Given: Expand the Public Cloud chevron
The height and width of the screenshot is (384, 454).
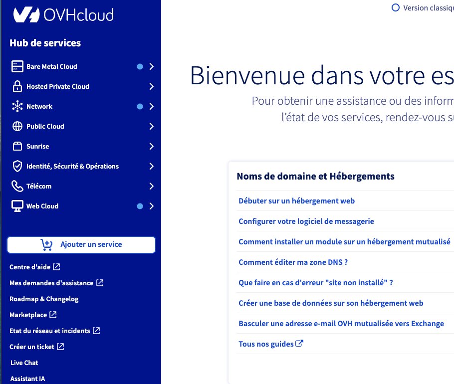Looking at the screenshot, I should [x=152, y=127].
